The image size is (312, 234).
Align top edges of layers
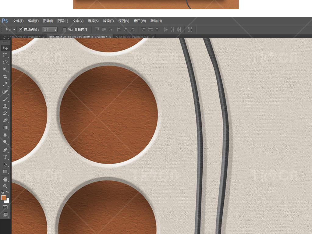coord(97,30)
